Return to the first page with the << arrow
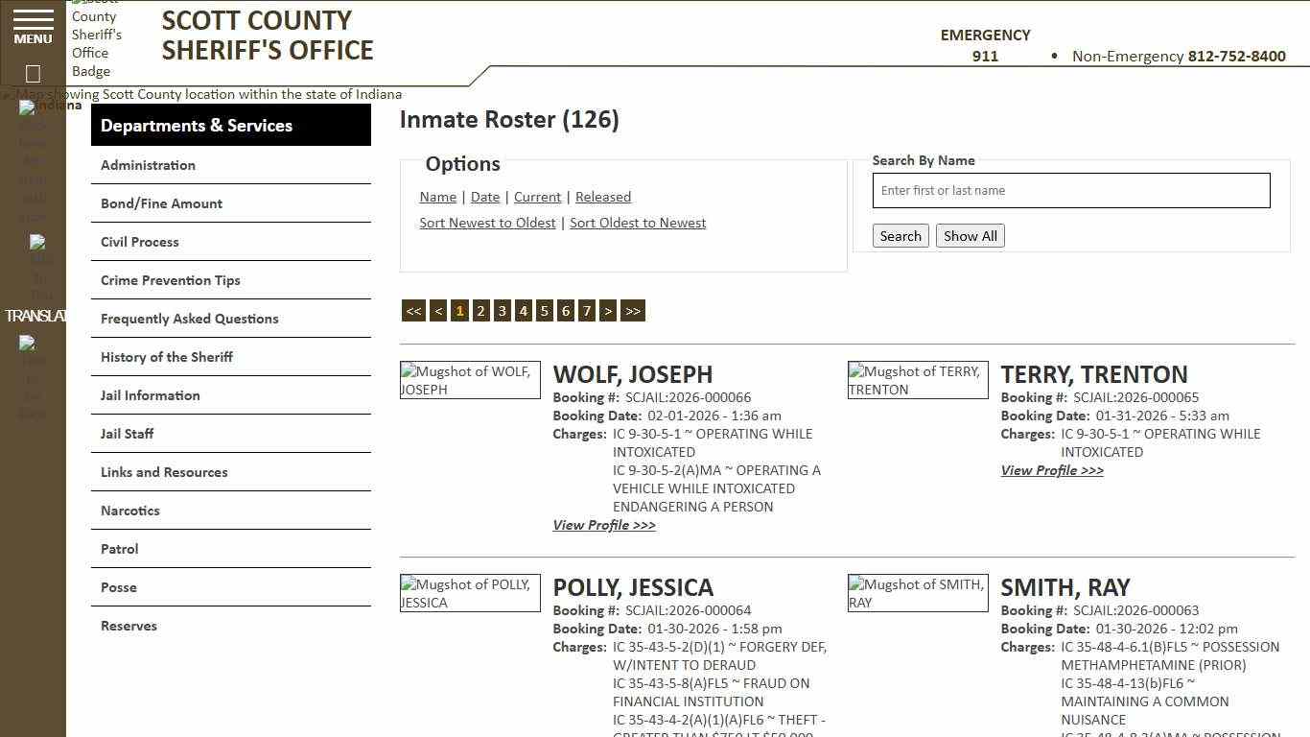This screenshot has width=1310, height=737. pyautogui.click(x=413, y=310)
